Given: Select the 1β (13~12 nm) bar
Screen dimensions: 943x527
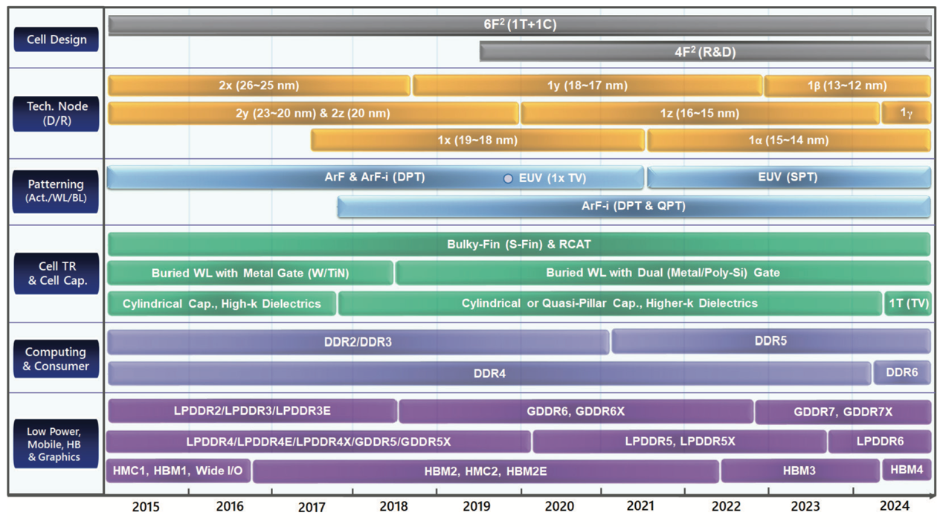Looking at the screenshot, I should pos(847,85).
